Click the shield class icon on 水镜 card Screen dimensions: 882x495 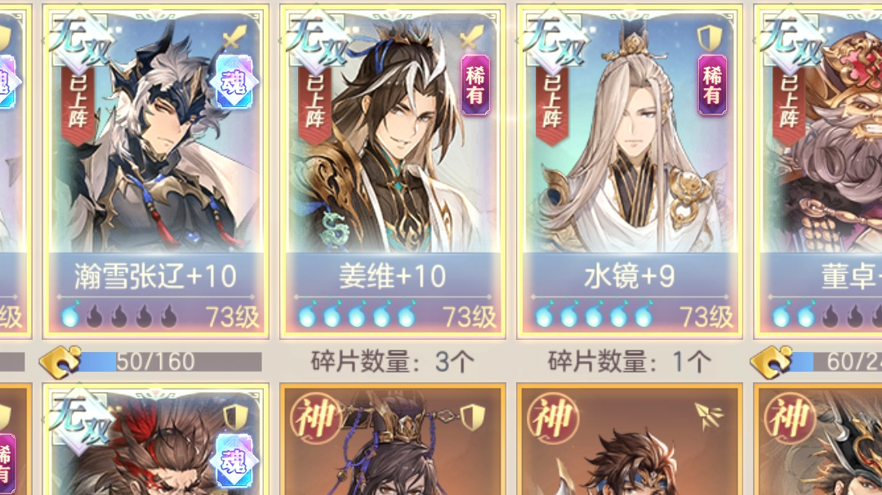(x=710, y=38)
